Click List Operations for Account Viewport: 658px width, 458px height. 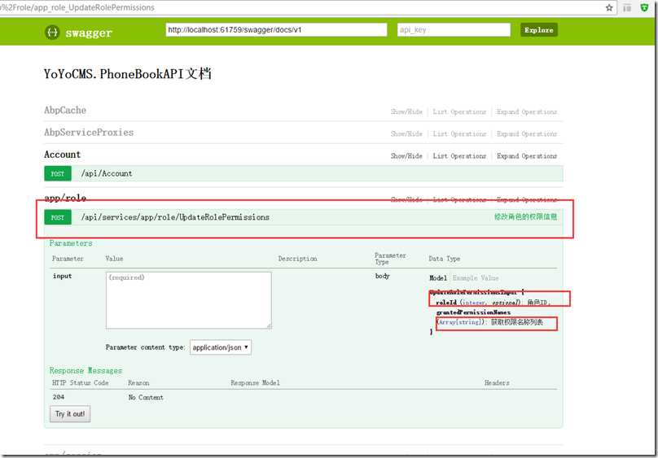[459, 156]
